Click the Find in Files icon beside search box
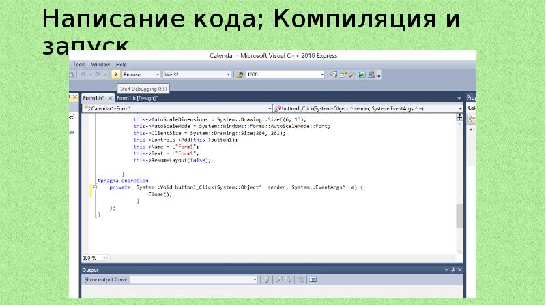 coord(240,74)
